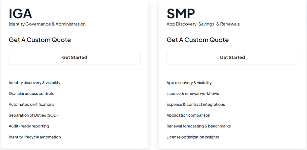Select the License & renewal workflows feature
Viewport: 307px width, 150px height.
pyautogui.click(x=193, y=93)
